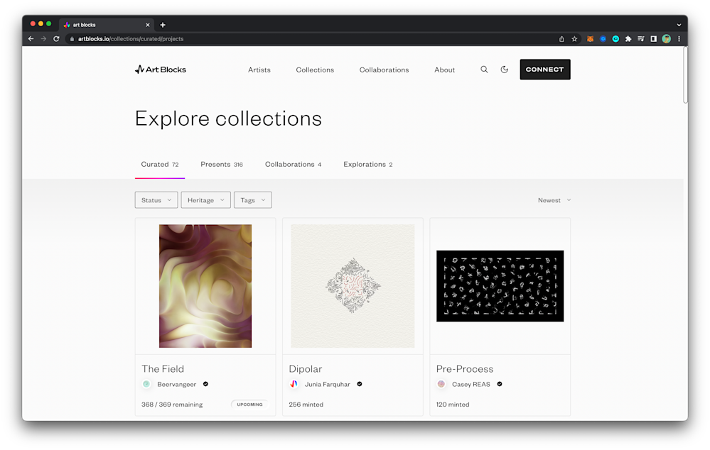Image resolution: width=710 pixels, height=450 pixels.
Task: Open the About menu item
Action: click(x=444, y=70)
